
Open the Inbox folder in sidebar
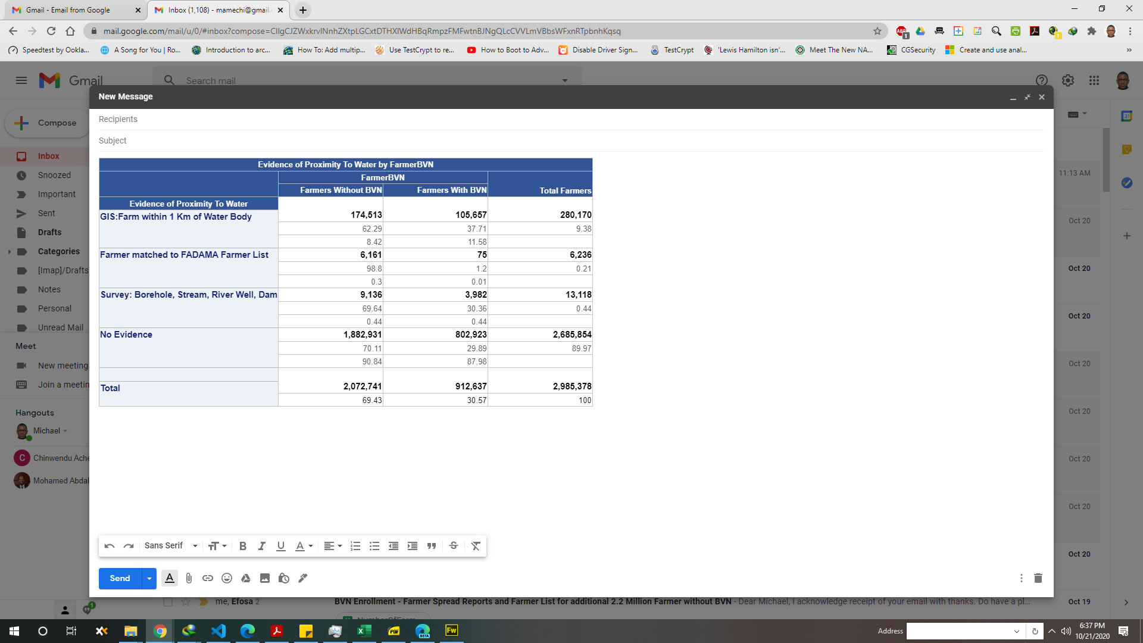click(48, 156)
